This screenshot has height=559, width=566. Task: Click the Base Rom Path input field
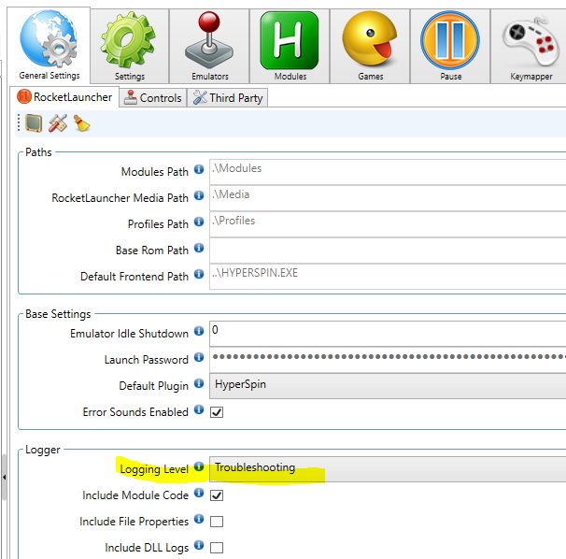point(387,251)
